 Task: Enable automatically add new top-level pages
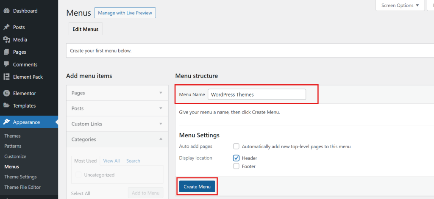(x=236, y=146)
